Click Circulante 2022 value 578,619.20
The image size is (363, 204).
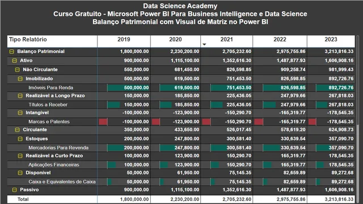click(x=293, y=130)
